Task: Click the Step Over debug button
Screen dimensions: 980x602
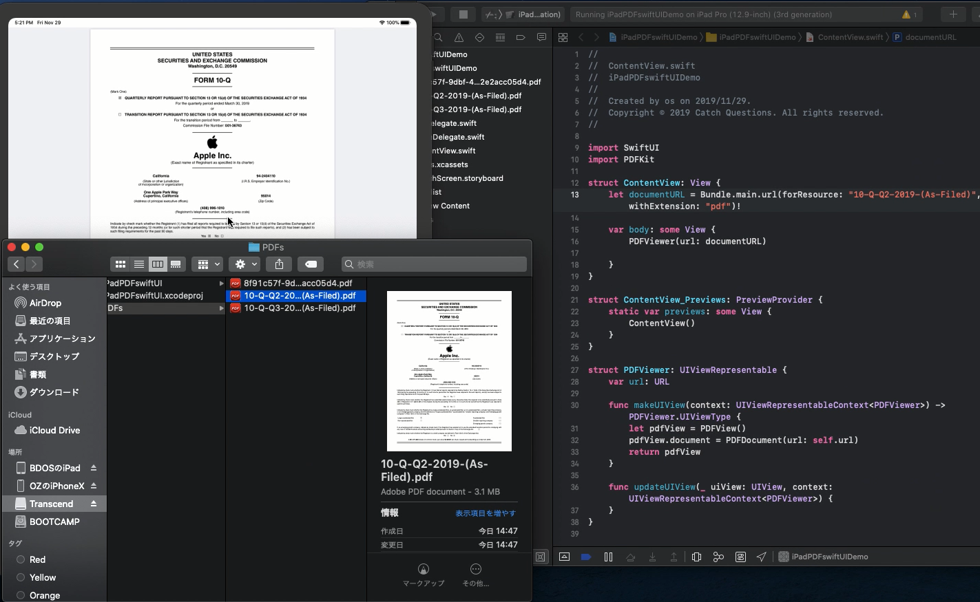Action: pos(630,557)
